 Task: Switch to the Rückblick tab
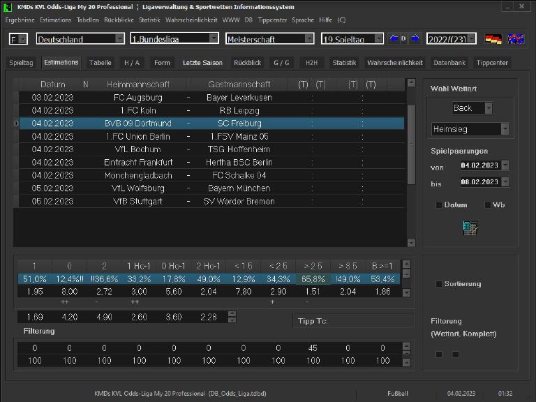click(248, 63)
